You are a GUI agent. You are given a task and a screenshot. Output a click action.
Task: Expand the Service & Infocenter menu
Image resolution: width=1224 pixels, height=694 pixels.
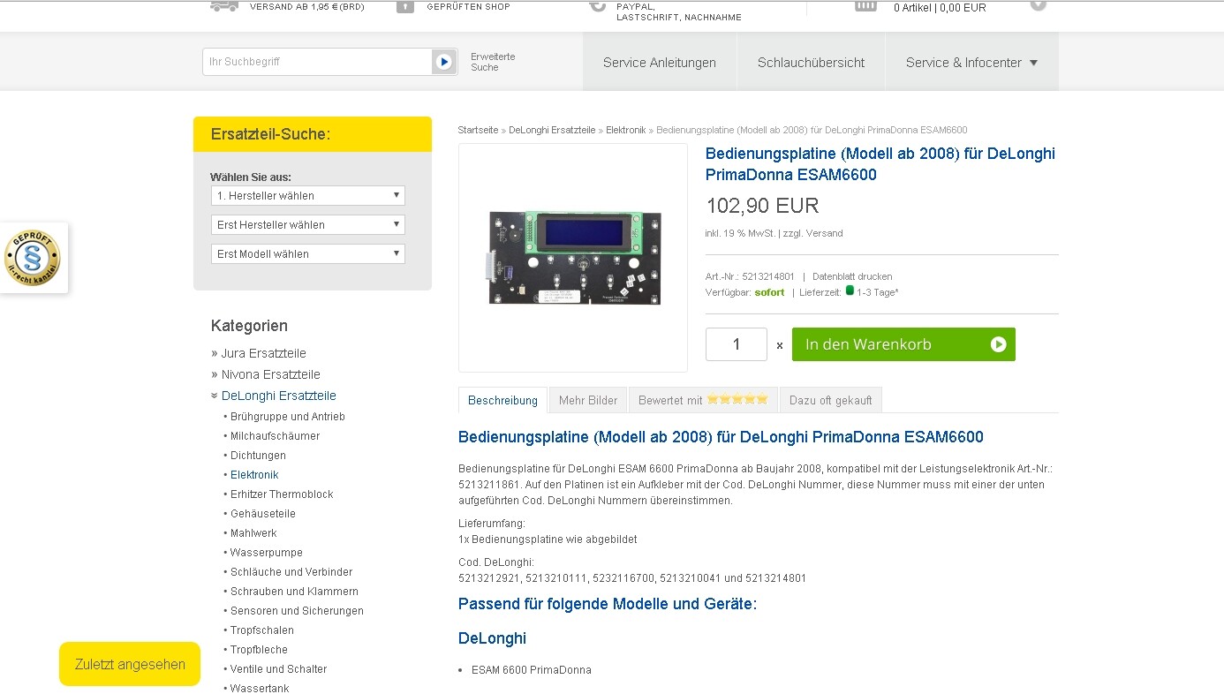pos(971,63)
